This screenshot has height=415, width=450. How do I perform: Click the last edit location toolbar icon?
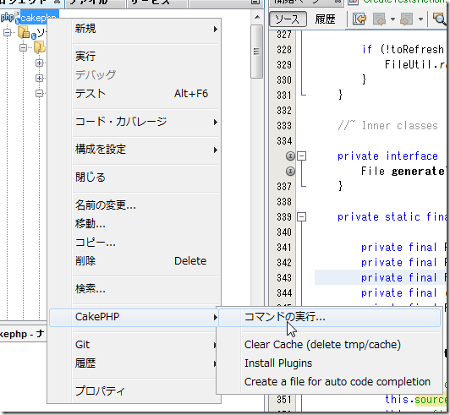359,19
